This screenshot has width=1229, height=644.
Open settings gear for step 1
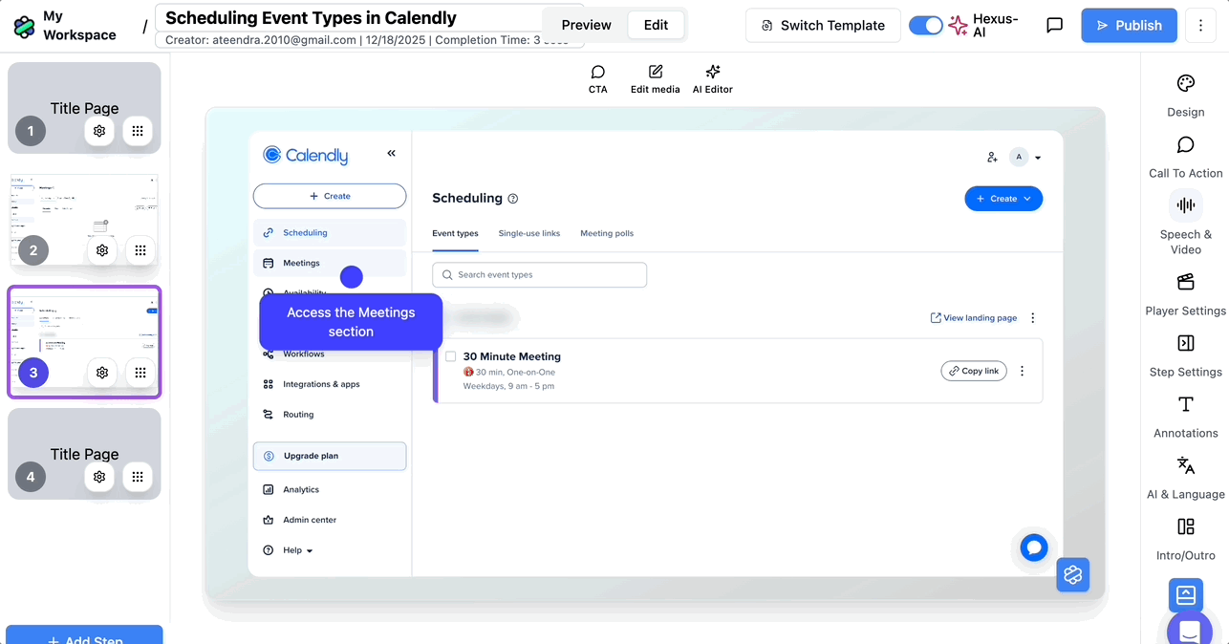click(x=99, y=131)
